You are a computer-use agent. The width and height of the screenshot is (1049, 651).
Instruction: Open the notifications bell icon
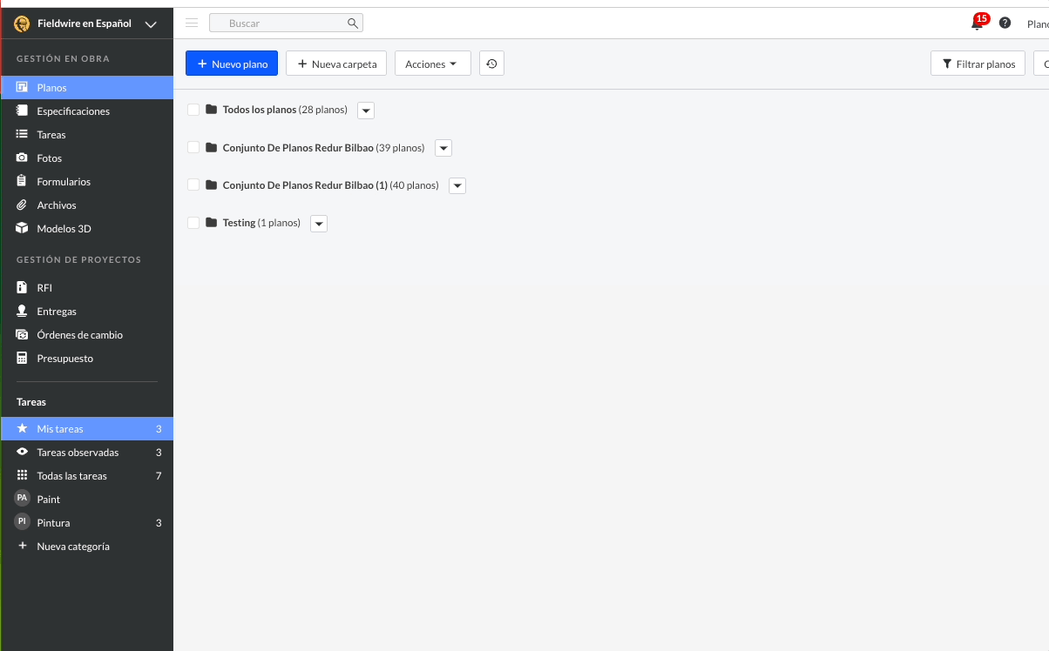pyautogui.click(x=978, y=23)
